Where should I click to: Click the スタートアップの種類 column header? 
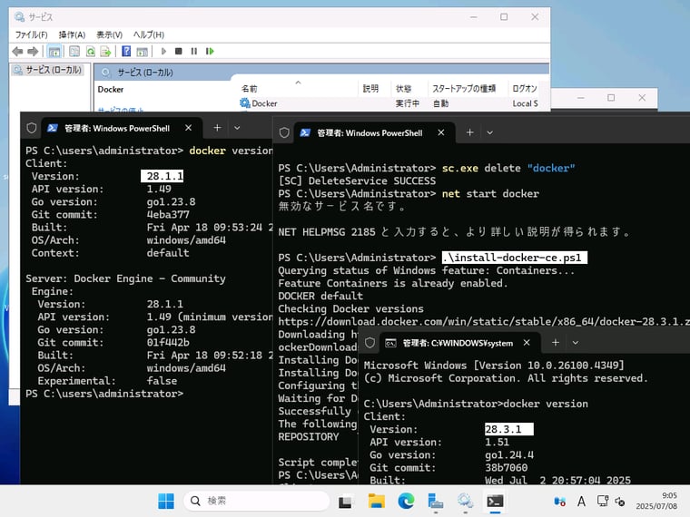(464, 89)
